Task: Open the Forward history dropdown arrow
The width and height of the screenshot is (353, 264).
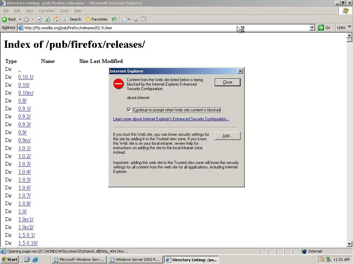Action: point(33,20)
